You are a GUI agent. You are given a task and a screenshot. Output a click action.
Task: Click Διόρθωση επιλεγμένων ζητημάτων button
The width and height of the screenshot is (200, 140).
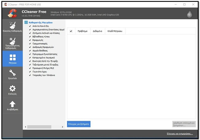click(184, 124)
